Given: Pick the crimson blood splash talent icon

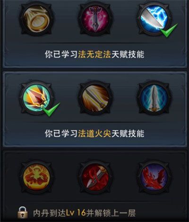Looking at the screenshot, I should (155, 177).
